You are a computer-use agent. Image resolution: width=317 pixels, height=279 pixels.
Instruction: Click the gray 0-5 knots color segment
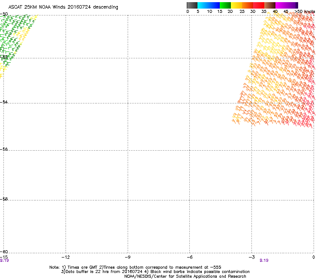[192, 5]
